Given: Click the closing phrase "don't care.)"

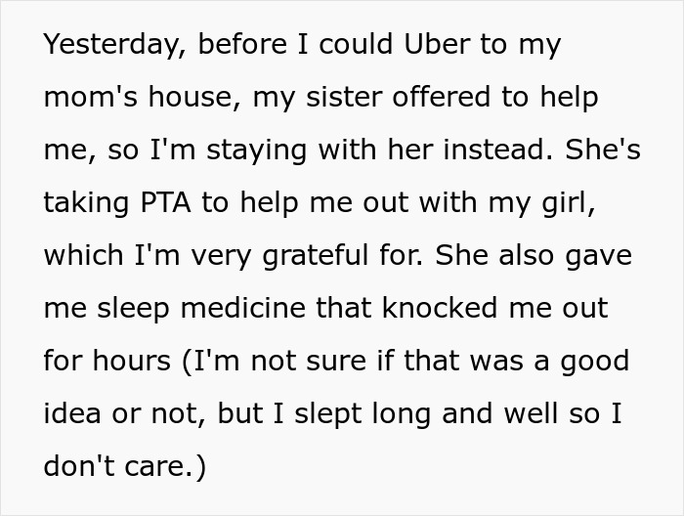Looking at the screenshot, I should pyautogui.click(x=125, y=467).
